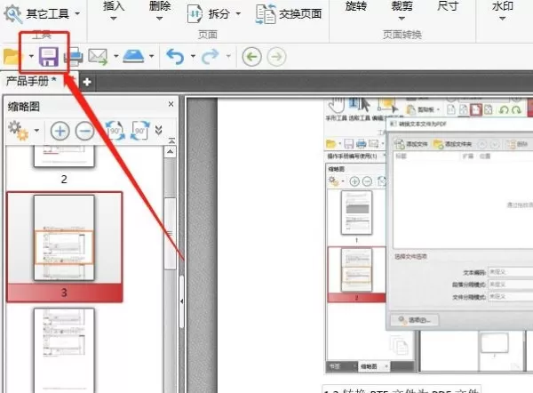Viewport: 533px width, 393px height.
Task: Click the 尺寸 page size button
Action: point(448,6)
